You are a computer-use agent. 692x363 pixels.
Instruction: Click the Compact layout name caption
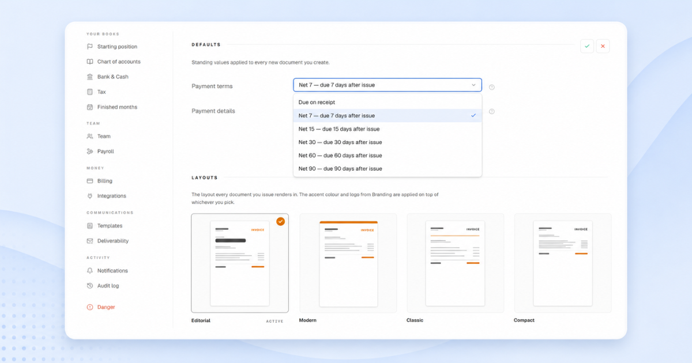(x=524, y=320)
